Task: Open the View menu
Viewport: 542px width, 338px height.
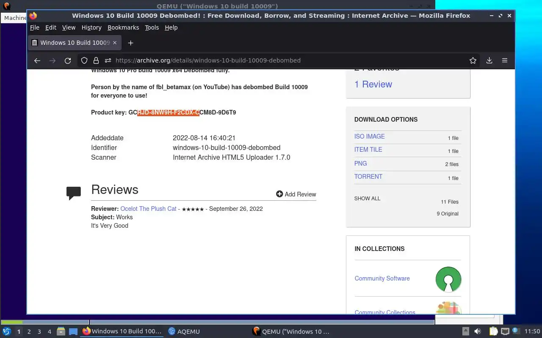Action: [69, 27]
